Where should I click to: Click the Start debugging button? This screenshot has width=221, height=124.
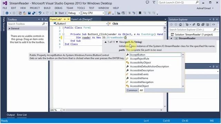tap(60, 13)
